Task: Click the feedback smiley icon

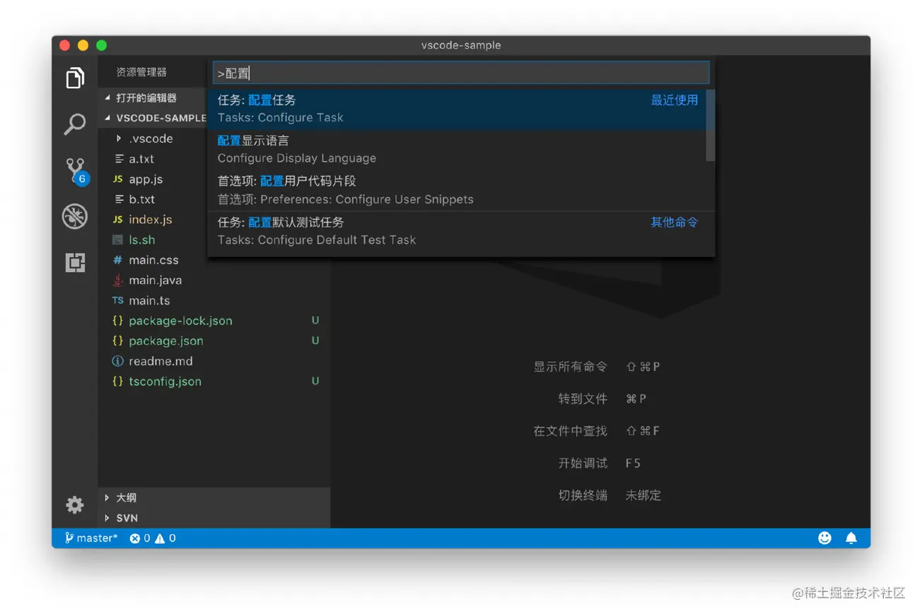Action: pos(824,538)
